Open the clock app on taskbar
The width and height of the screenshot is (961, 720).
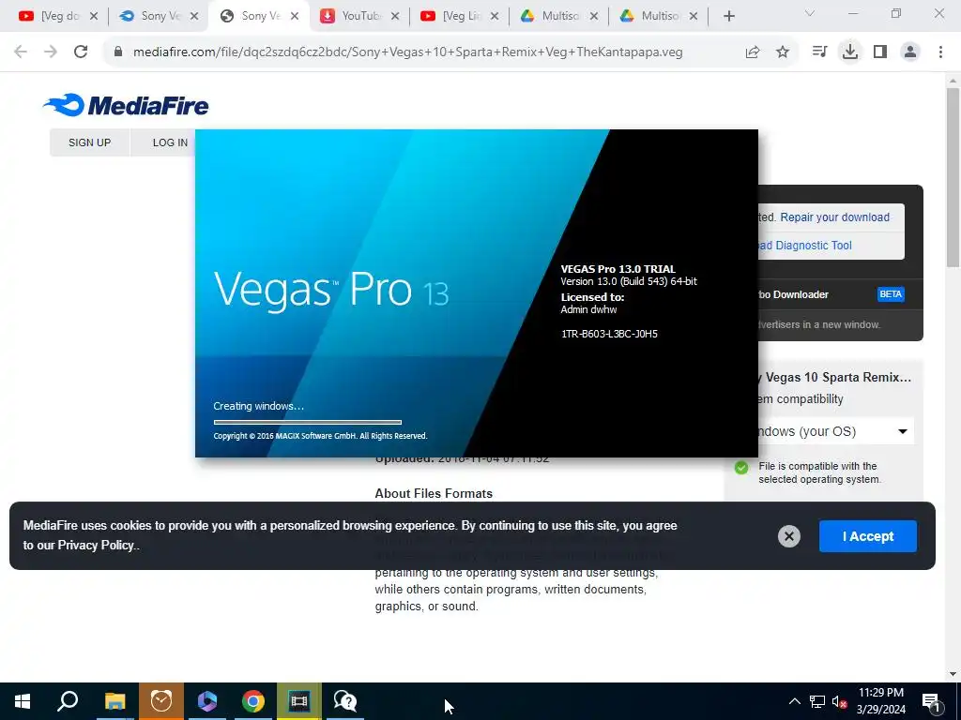click(x=160, y=701)
